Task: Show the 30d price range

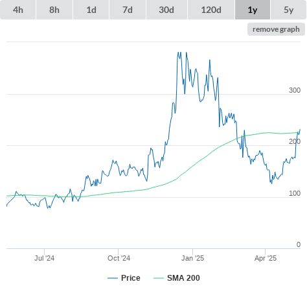Action: click(166, 10)
